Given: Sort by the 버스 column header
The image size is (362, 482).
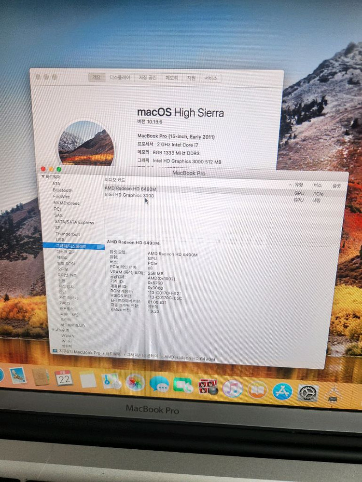Looking at the screenshot, I should 318,186.
